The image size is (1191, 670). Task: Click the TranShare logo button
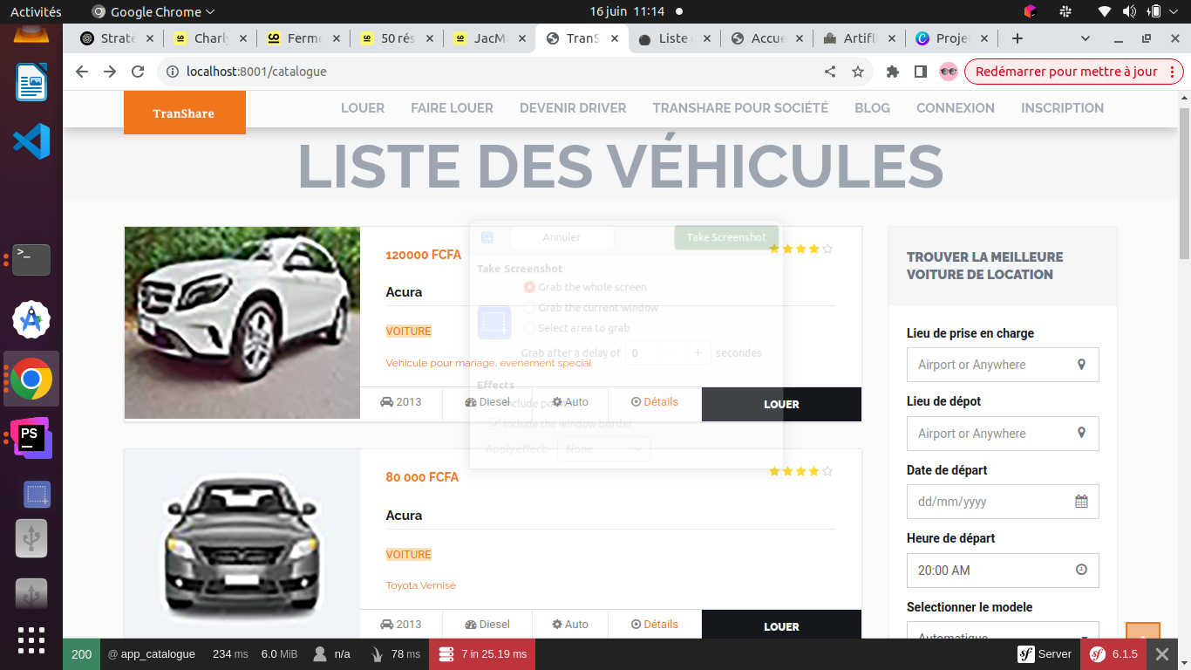(184, 113)
